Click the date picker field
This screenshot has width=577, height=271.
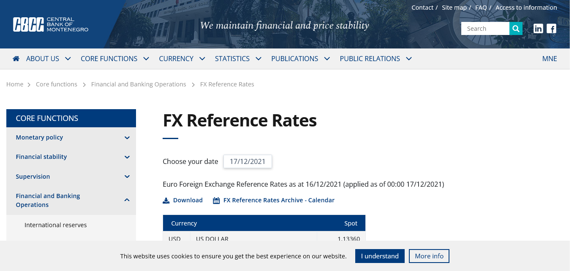tap(248, 161)
